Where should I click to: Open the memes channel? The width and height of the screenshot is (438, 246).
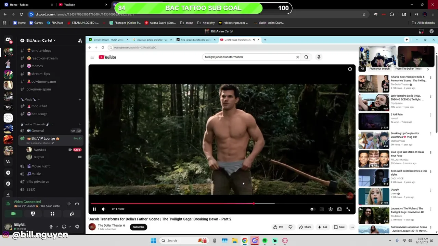[51, 66]
